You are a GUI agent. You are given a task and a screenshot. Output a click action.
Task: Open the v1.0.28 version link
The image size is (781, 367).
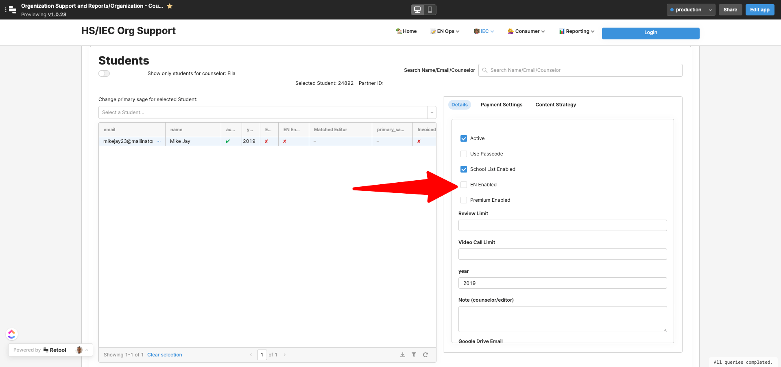tap(57, 15)
